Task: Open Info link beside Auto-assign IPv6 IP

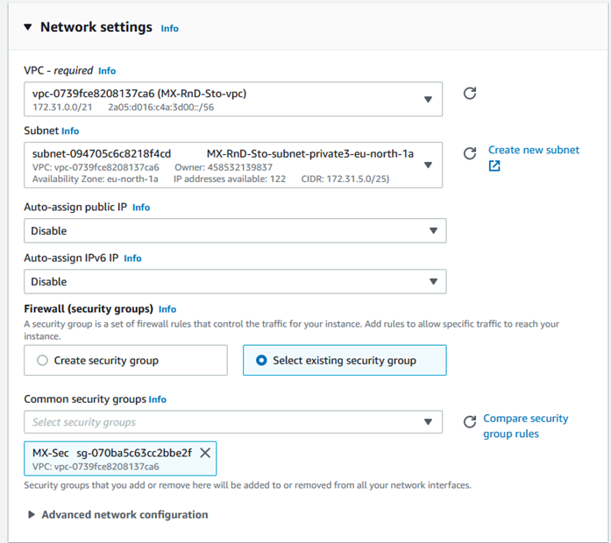Action: [132, 258]
